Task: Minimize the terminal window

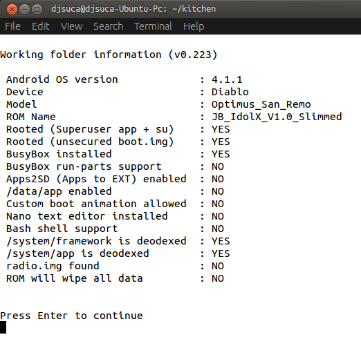Action: 24,10
